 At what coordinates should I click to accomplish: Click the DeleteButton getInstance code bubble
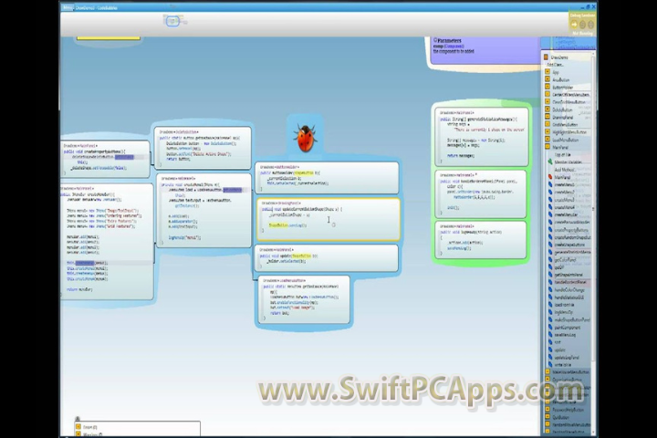click(x=203, y=148)
